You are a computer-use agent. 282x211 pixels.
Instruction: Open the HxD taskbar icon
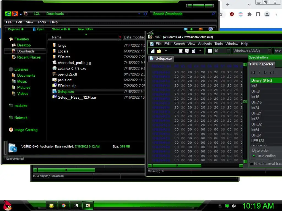coord(88,206)
